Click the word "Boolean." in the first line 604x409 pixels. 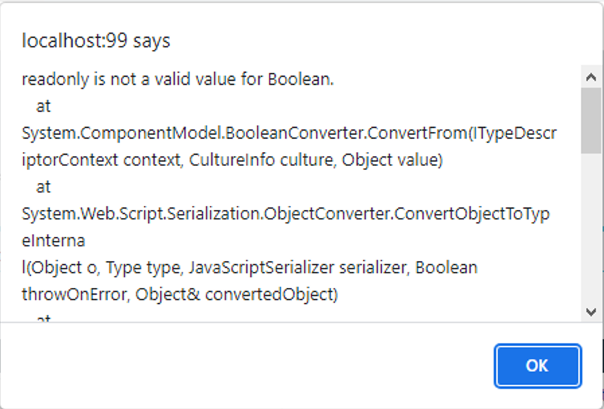pos(301,79)
